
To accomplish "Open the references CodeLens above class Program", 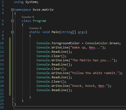I will pos(28,17).
